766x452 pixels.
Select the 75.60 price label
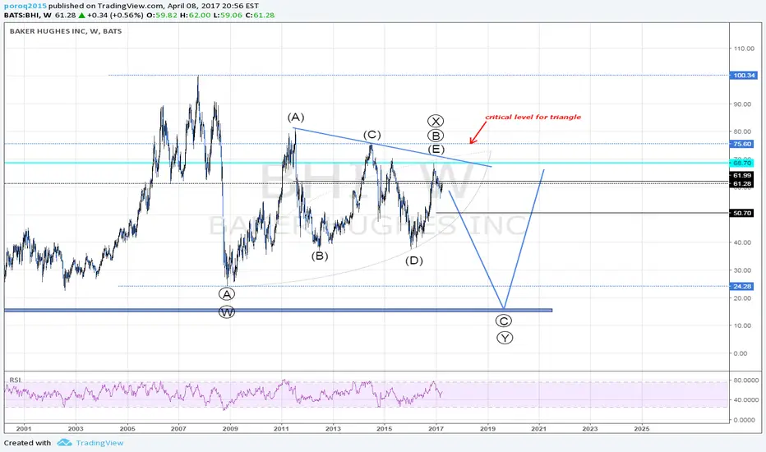pyautogui.click(x=741, y=144)
